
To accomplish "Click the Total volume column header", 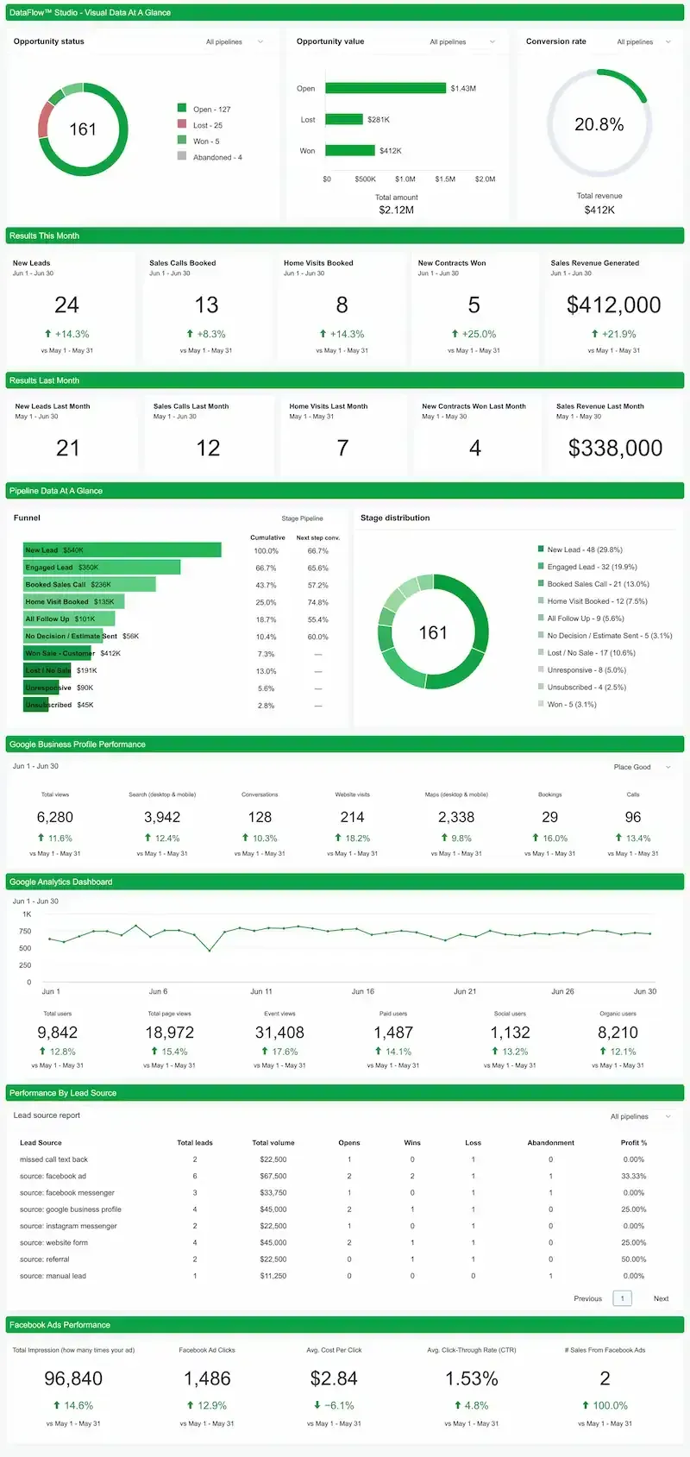I will tap(273, 1142).
